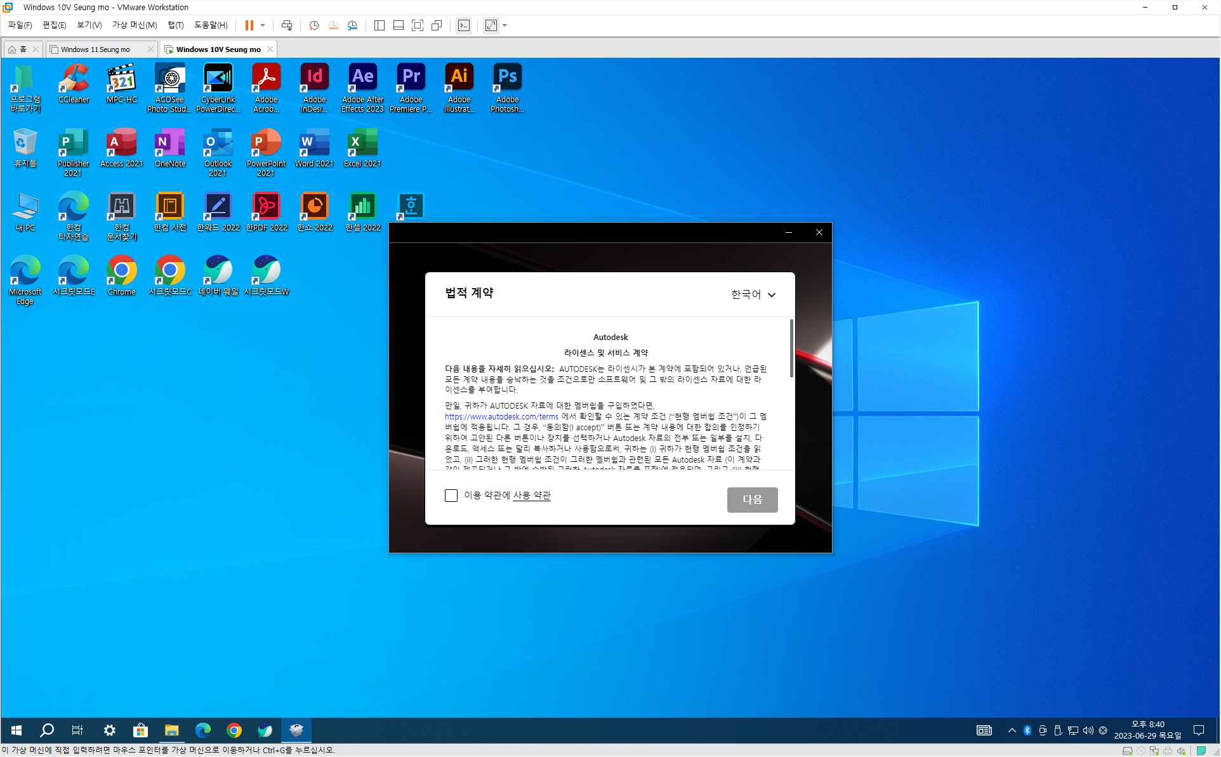Pause the virtual machine from VMware toolbar
This screenshot has width=1221, height=757.
(249, 25)
